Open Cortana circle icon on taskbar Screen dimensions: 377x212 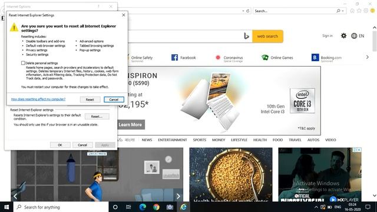[x=115, y=207]
